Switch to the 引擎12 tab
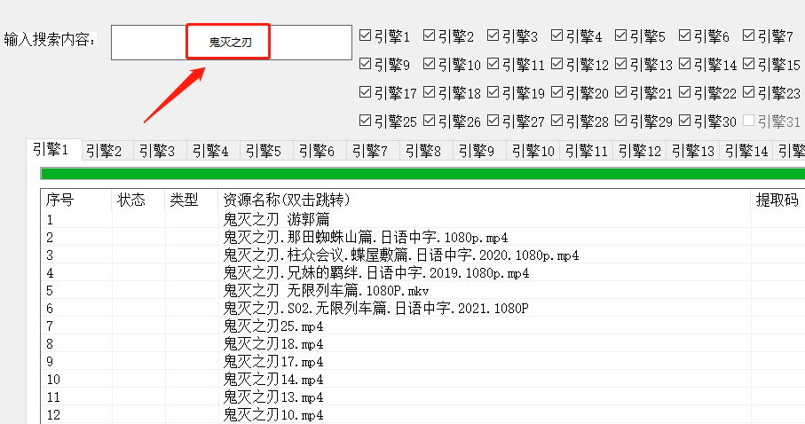 coord(639,151)
